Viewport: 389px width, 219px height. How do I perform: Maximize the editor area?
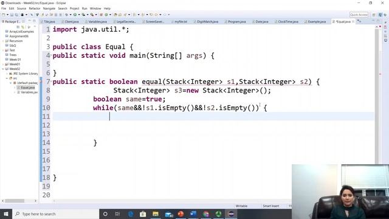pyautogui.click(x=378, y=21)
